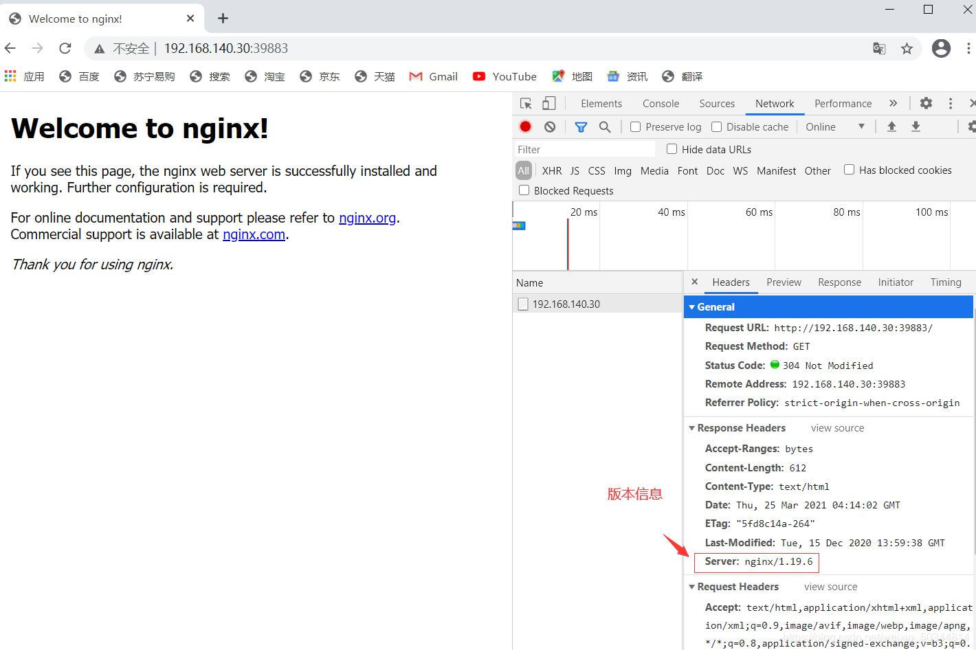Screen dimensions: 976x650
Task: Filter requests by XHR type
Action: (551, 170)
